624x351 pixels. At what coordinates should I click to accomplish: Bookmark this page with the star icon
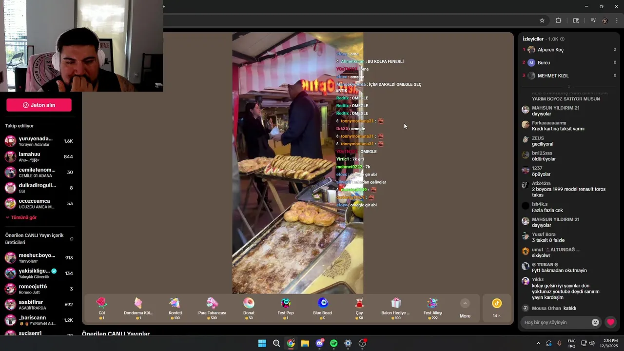tap(542, 20)
